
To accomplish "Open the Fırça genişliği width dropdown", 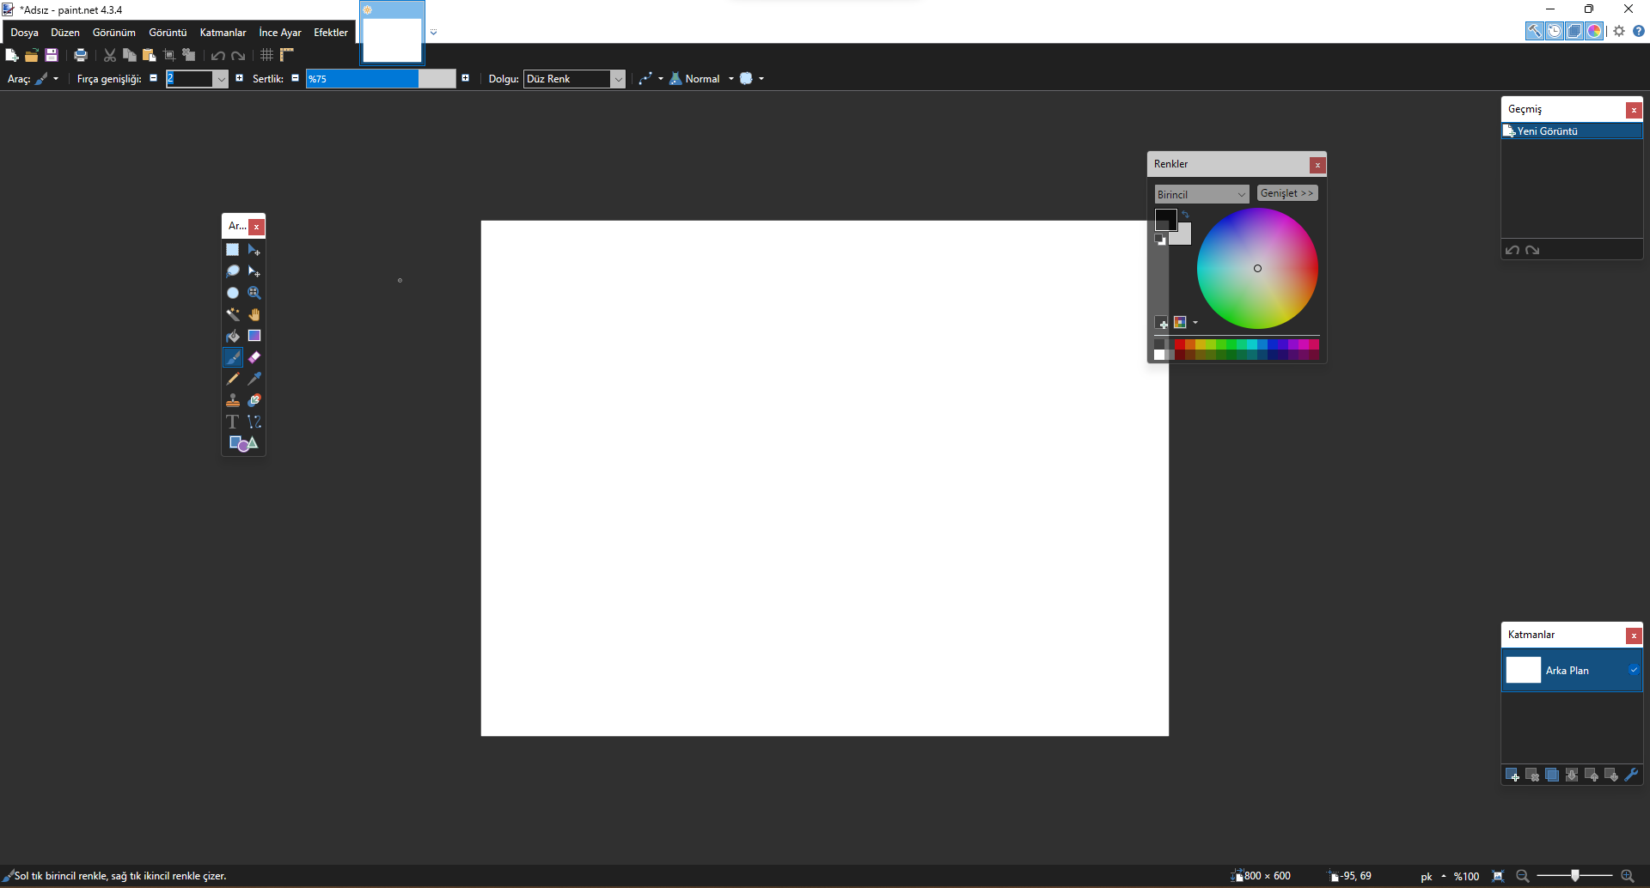I will tap(221, 79).
